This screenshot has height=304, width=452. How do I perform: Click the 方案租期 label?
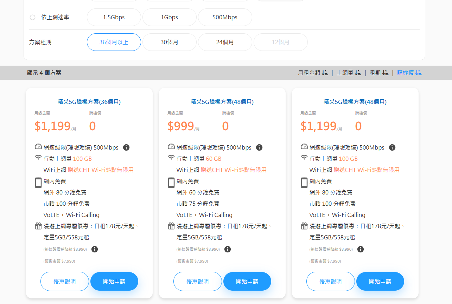tap(40, 42)
